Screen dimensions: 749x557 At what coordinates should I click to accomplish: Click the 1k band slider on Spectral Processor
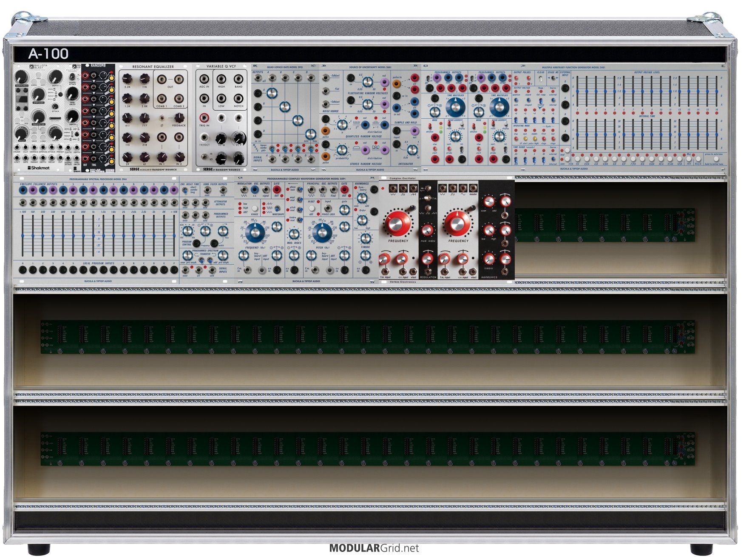(x=93, y=235)
